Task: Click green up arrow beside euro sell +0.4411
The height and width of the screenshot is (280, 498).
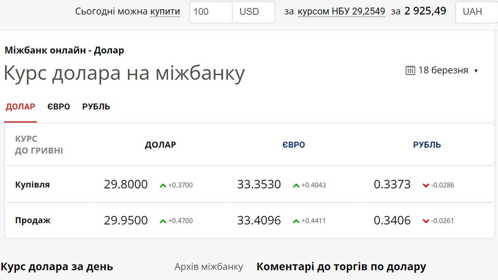Action: point(296,221)
